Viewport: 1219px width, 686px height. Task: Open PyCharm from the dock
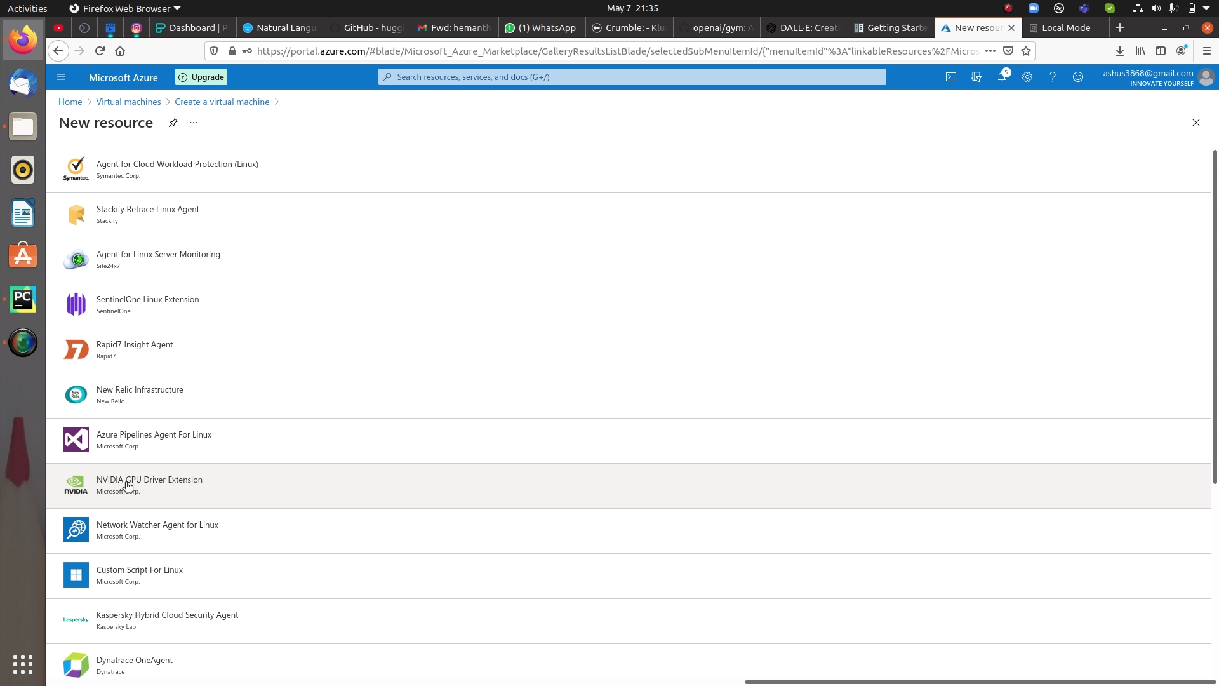23,299
